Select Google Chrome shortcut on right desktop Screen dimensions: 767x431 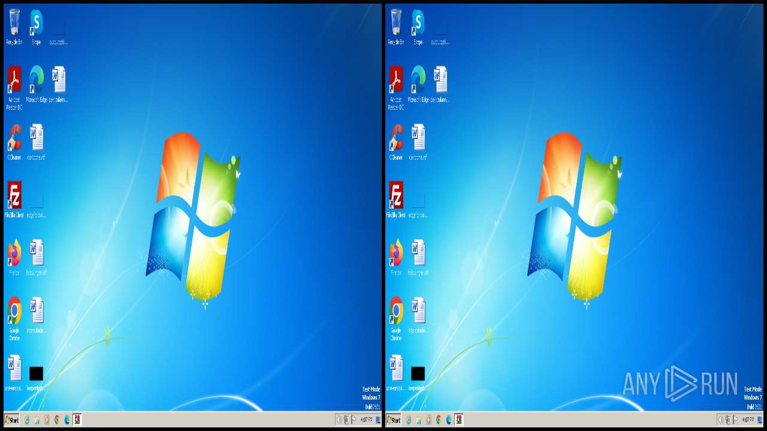tap(396, 319)
